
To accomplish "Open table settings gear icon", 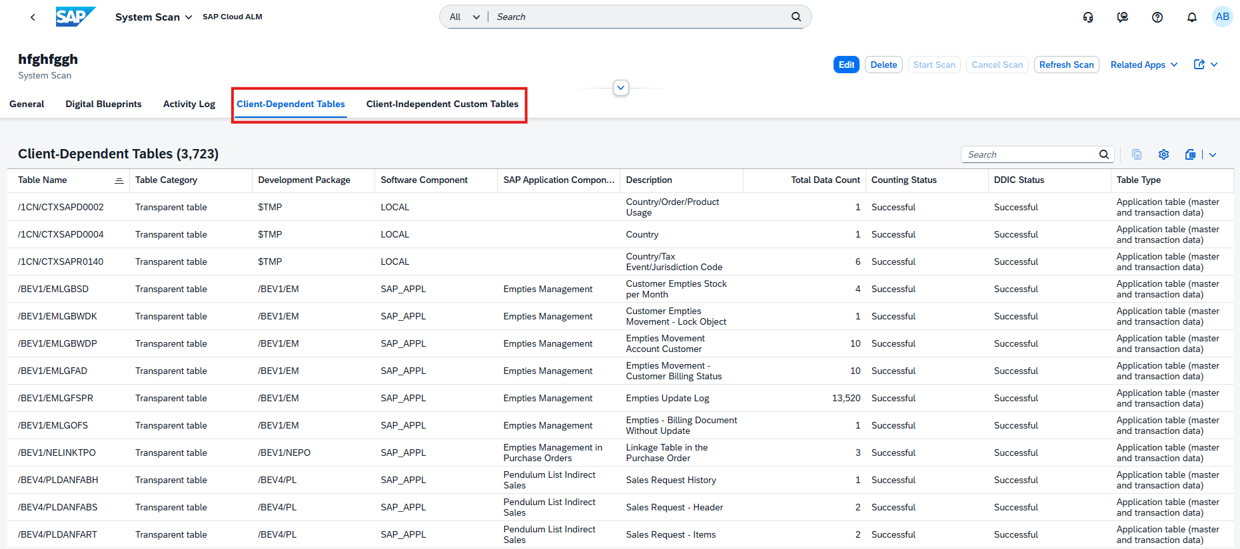I will [1163, 154].
